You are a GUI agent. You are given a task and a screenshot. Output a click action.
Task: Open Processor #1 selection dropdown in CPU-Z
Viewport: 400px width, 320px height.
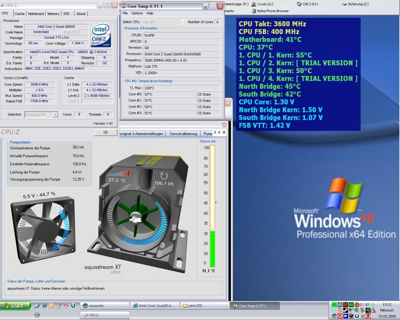41,114
